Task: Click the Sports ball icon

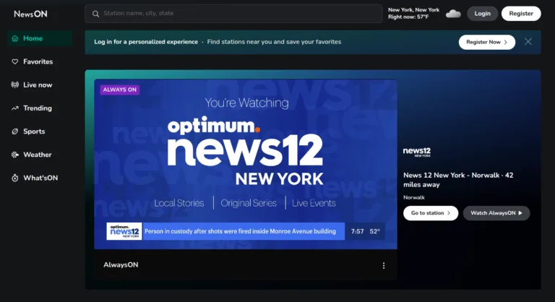Action: pos(15,131)
